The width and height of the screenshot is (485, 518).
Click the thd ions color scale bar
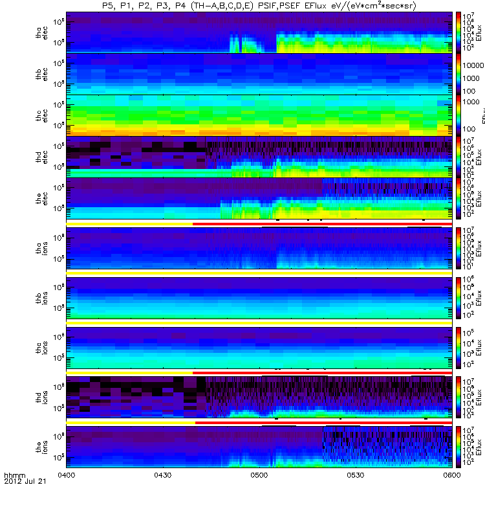458,398
